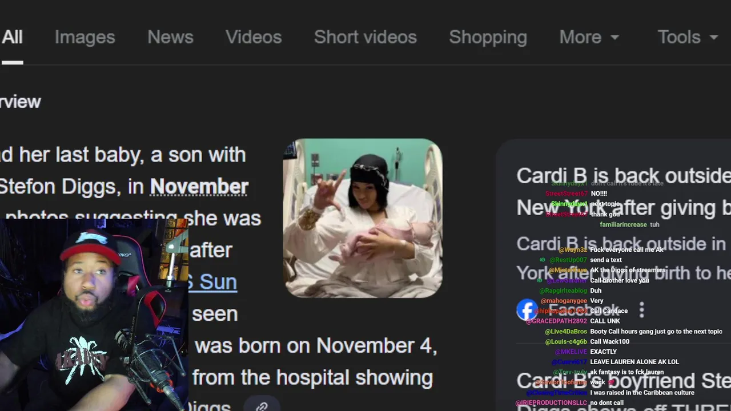Click the link chain icon below the overview text
The width and height of the screenshot is (731, 411).
pyautogui.click(x=262, y=406)
